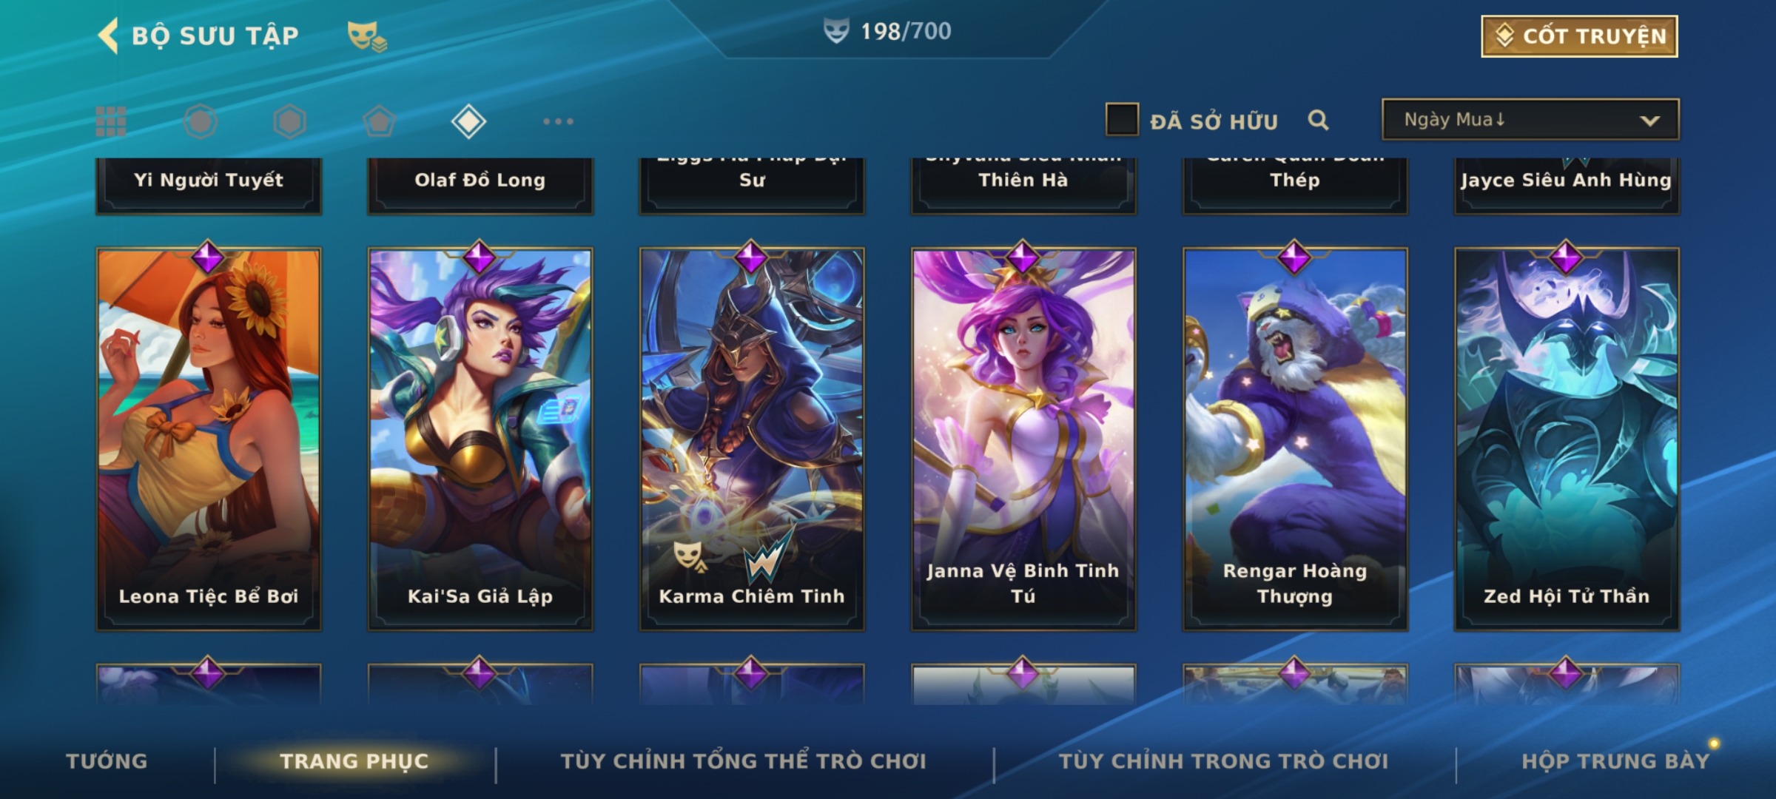Go back using Bộ Sưu Tập arrow
1776x799 pixels.
108,36
